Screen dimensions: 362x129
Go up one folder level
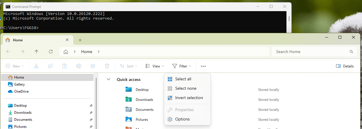37,52
